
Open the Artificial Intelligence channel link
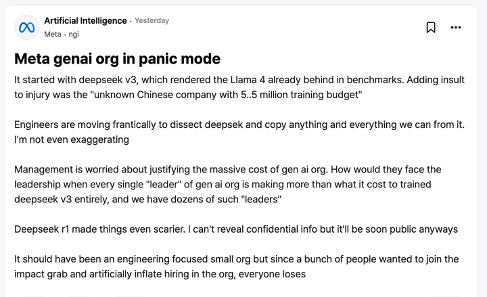coord(85,21)
